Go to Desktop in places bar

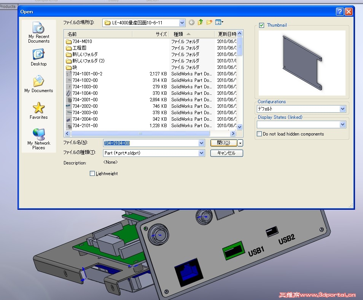[x=39, y=57]
